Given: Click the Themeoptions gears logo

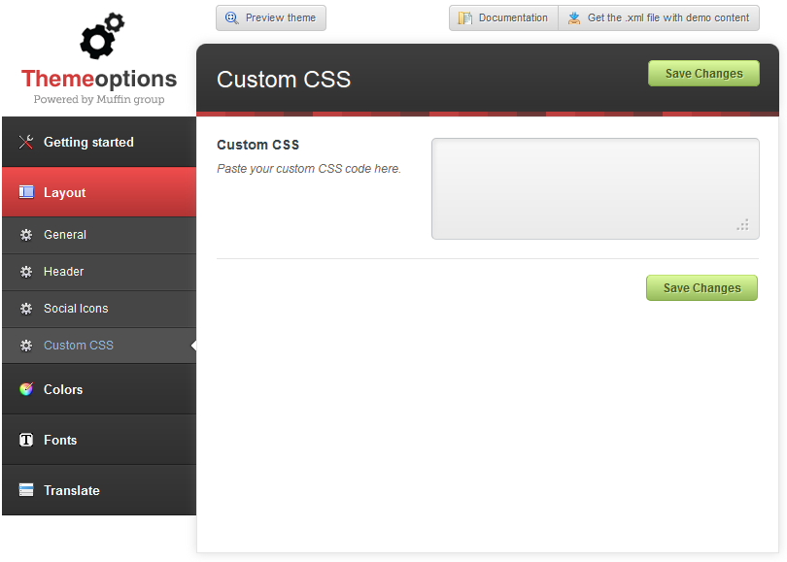Looking at the screenshot, I should (102, 36).
